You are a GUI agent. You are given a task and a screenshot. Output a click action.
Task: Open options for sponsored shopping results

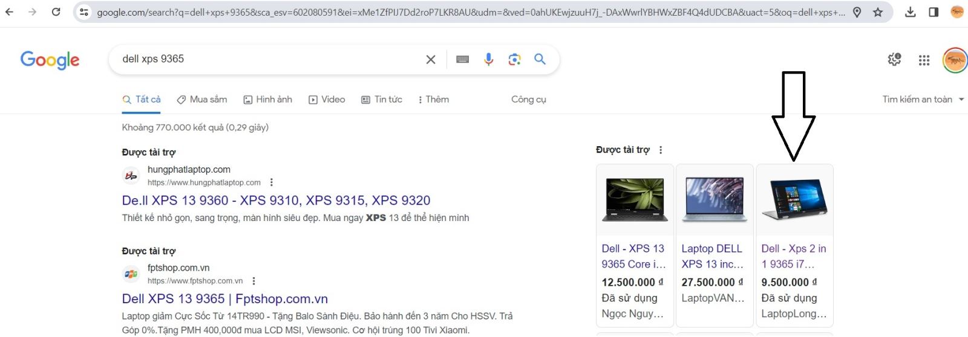(x=661, y=150)
